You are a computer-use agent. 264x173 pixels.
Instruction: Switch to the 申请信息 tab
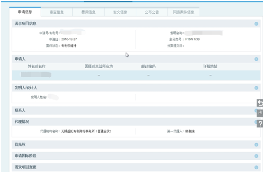pyautogui.click(x=25, y=12)
